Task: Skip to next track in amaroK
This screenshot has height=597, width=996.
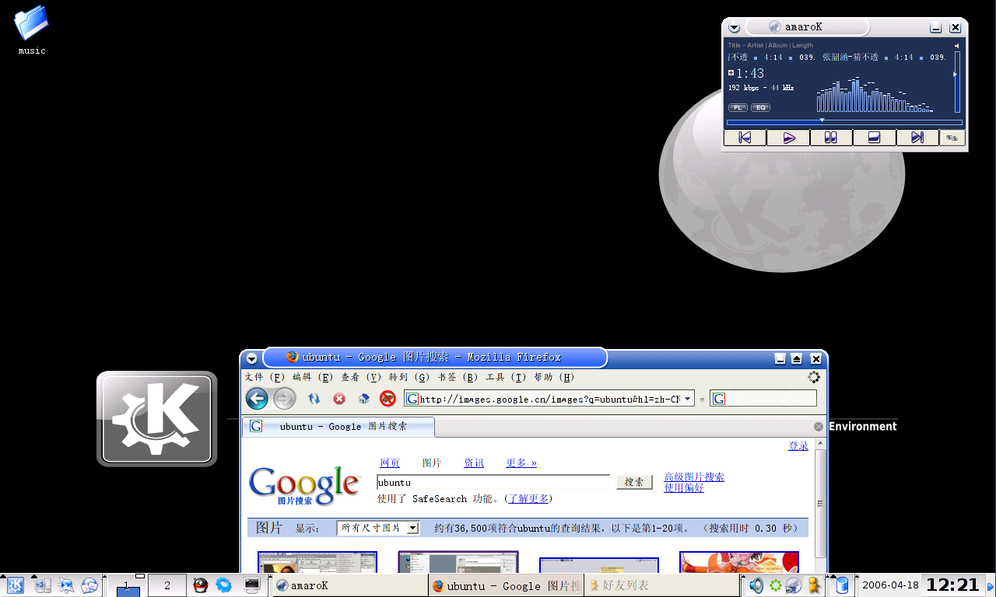Action: coord(917,138)
